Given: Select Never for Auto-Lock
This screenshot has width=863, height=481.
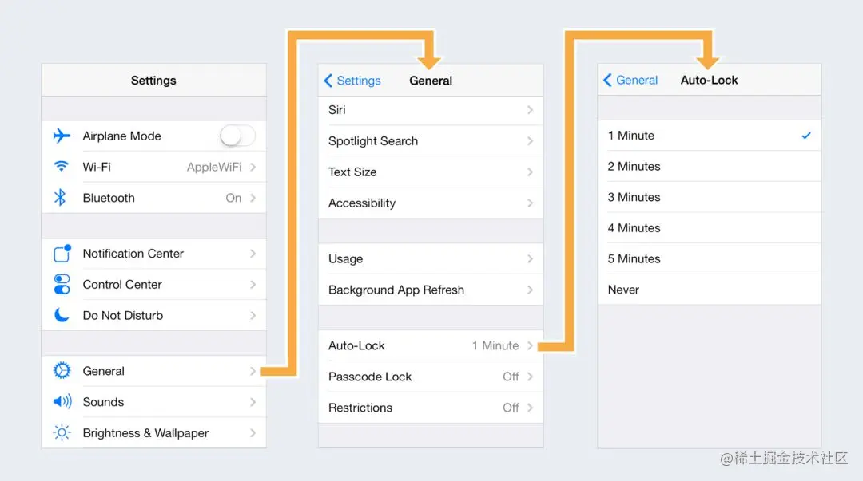Looking at the screenshot, I should coord(623,290).
